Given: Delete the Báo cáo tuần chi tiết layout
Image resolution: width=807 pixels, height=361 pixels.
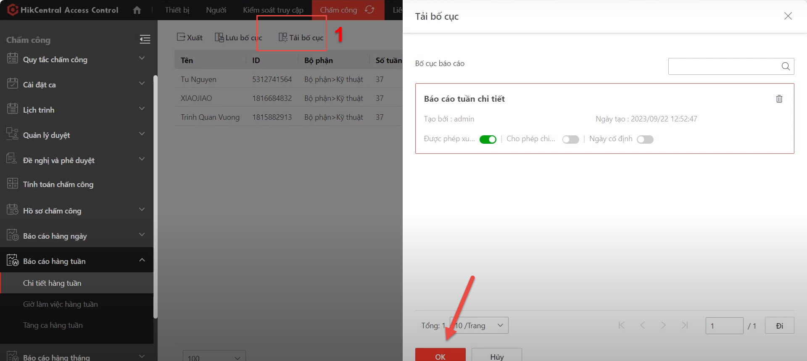Looking at the screenshot, I should click(x=779, y=99).
